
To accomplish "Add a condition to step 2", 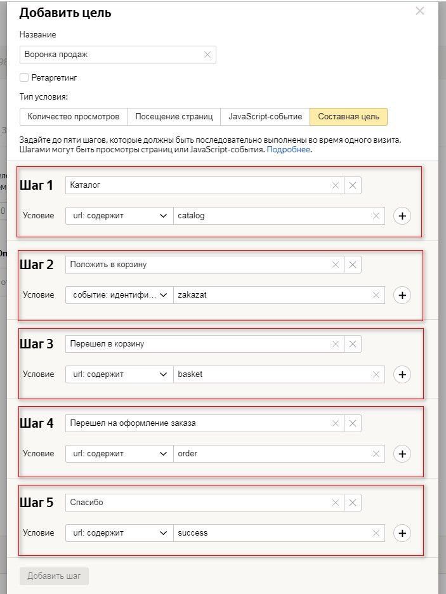I will pos(402,295).
